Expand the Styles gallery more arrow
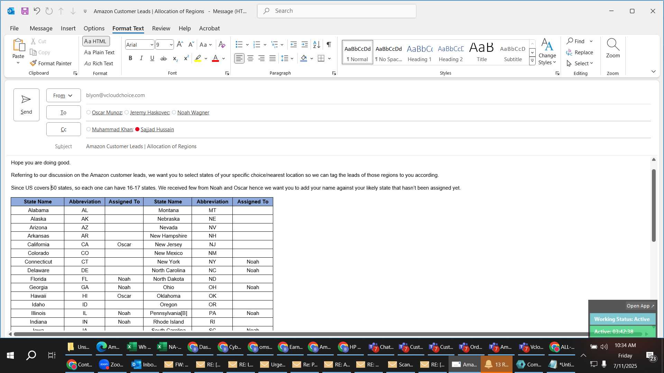Viewport: 664px width, 373px height. pyautogui.click(x=533, y=61)
